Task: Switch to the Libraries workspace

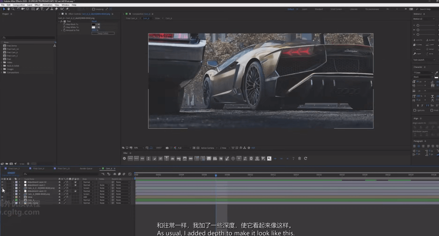Action: pyautogui.click(x=354, y=9)
